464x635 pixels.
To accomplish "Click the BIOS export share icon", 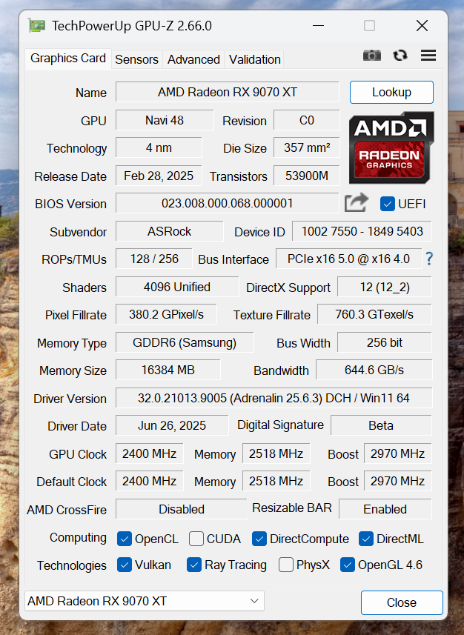I will [x=357, y=203].
